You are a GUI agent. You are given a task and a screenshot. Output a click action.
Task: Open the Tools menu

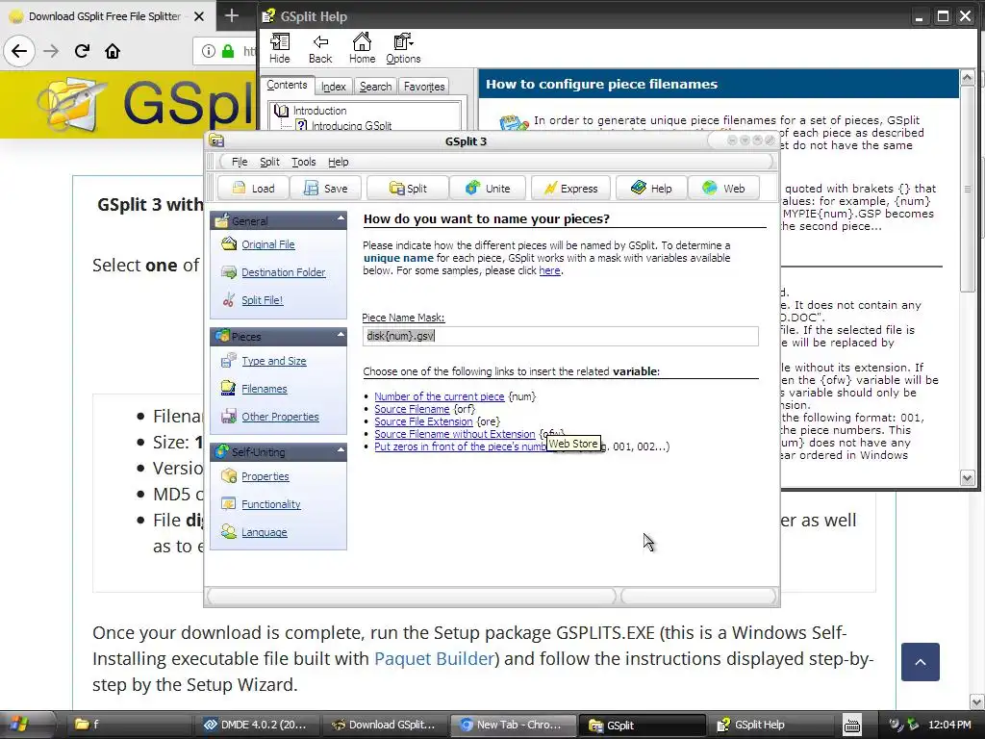coord(303,162)
